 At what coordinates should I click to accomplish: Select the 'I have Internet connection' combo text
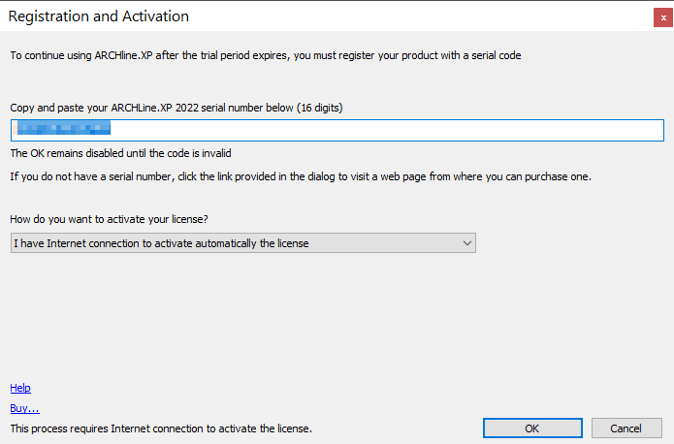(161, 243)
